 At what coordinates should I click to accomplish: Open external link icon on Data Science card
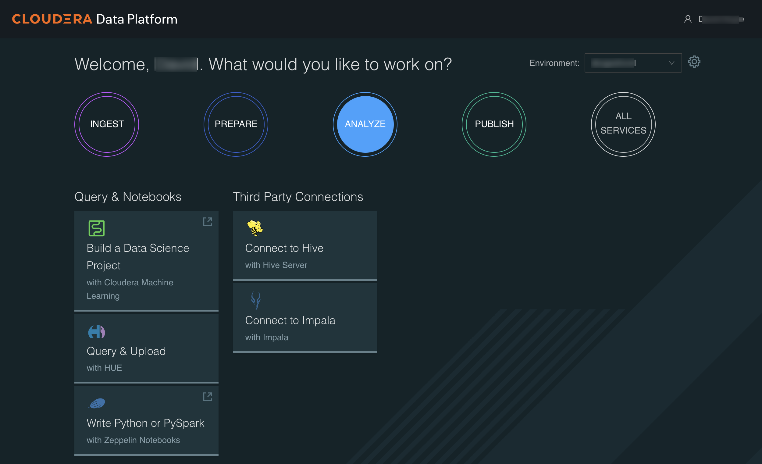[208, 222]
